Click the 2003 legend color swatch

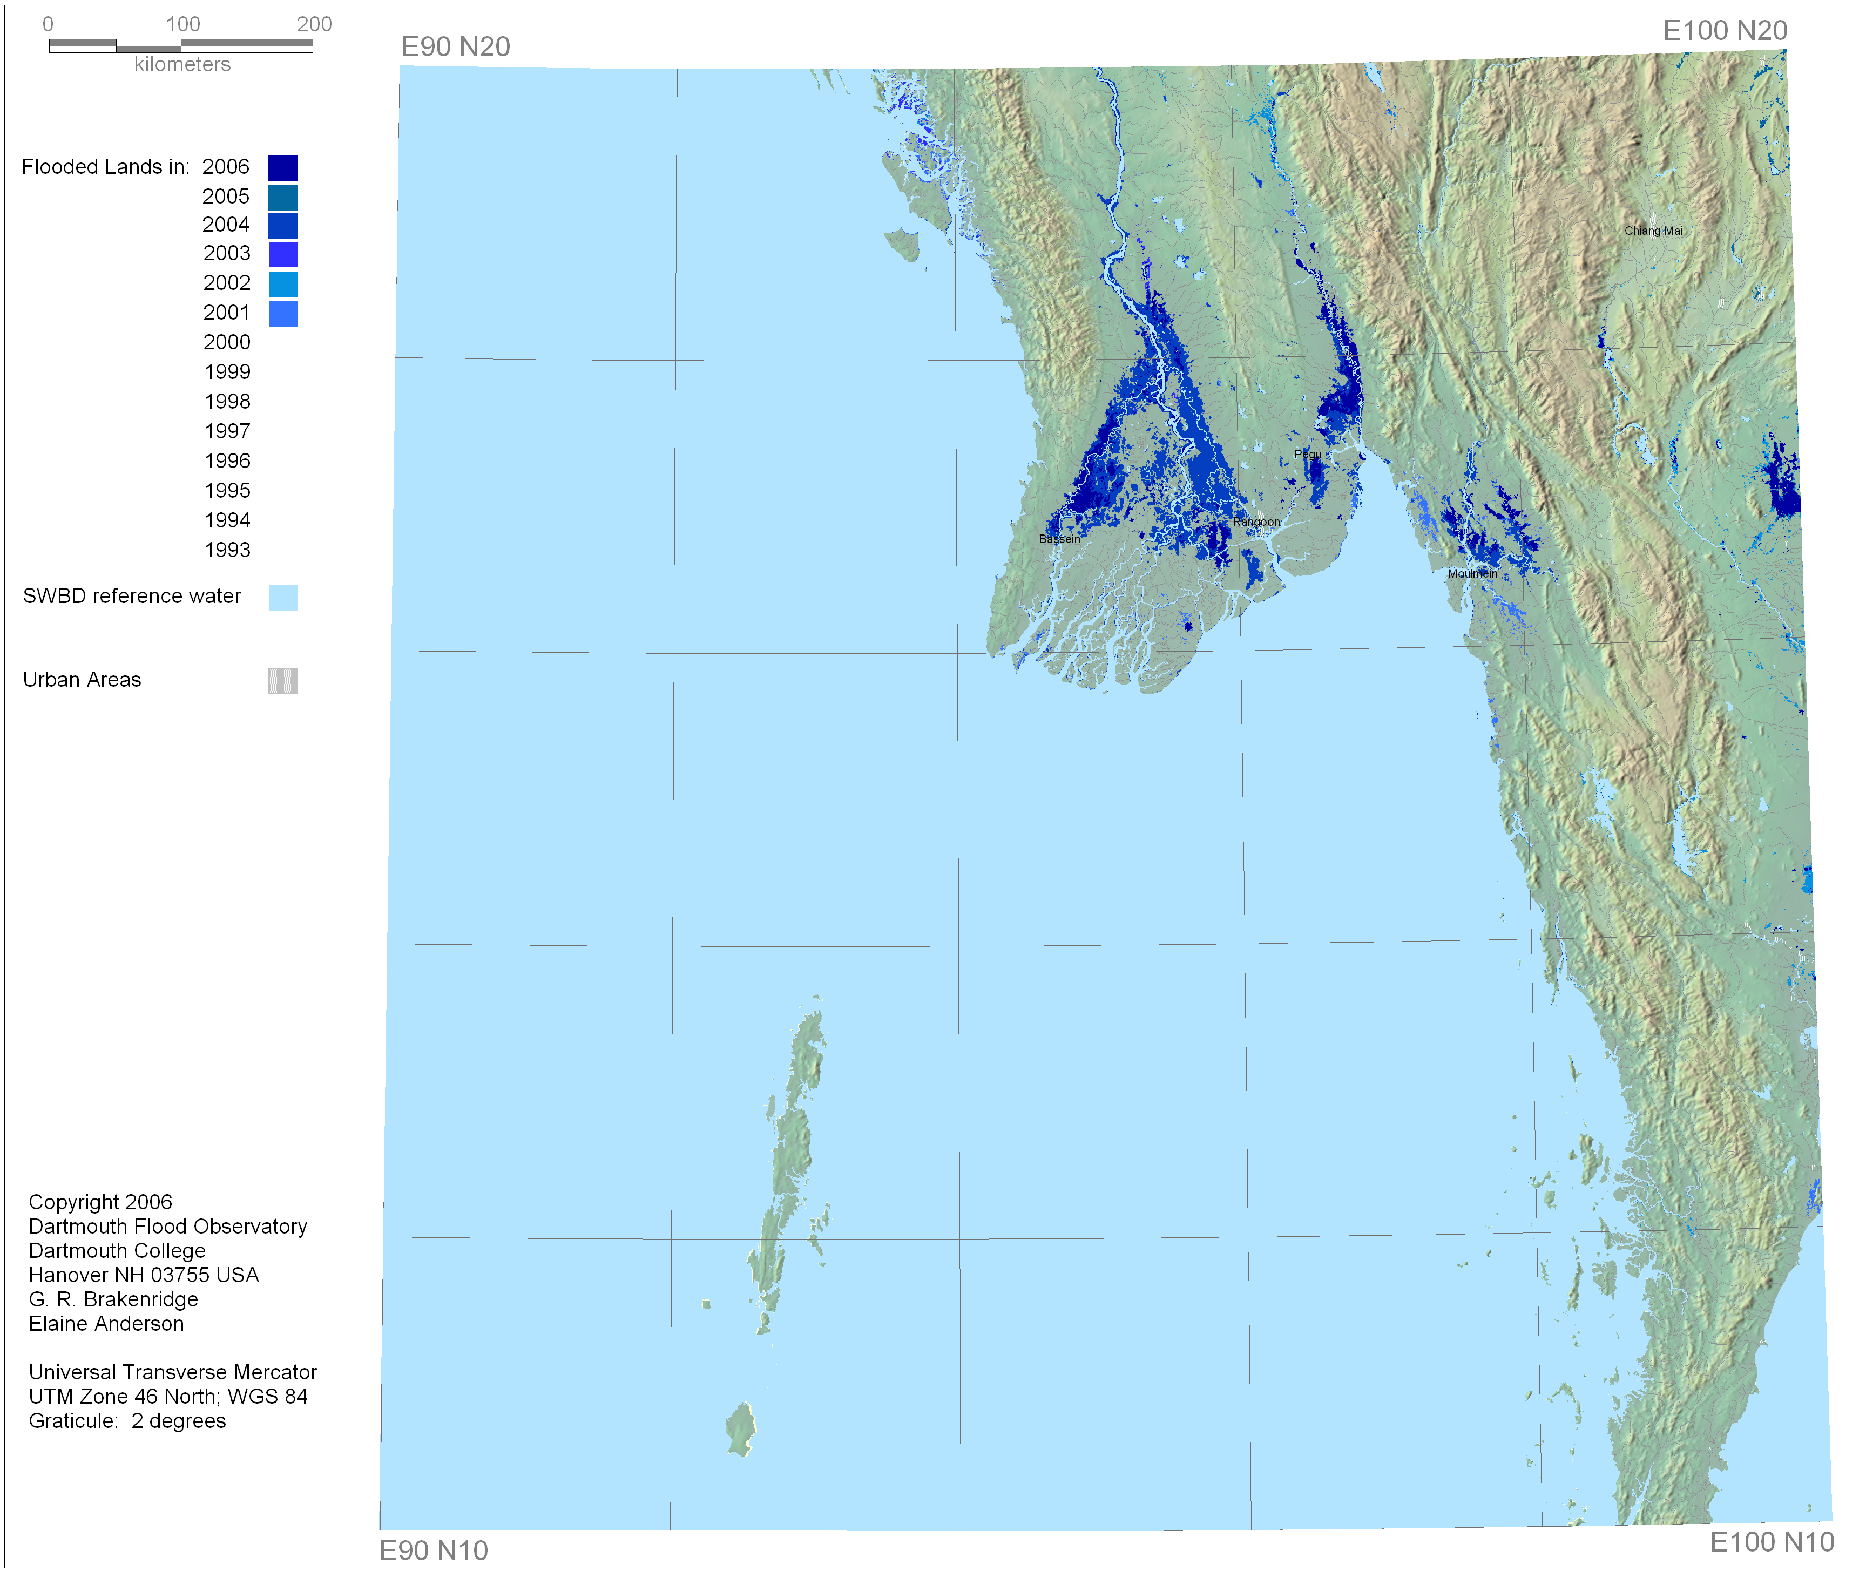pyautogui.click(x=283, y=255)
